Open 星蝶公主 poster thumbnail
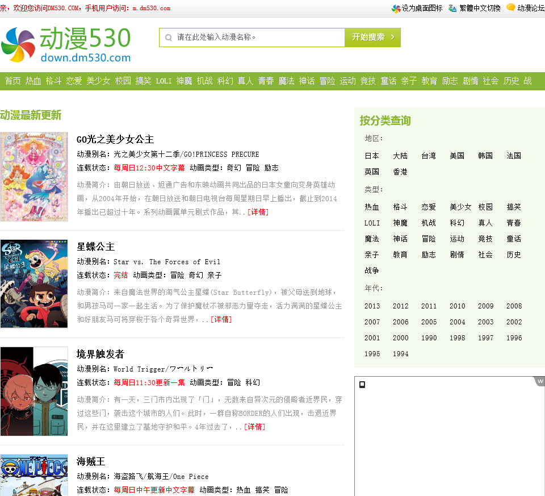The image size is (545, 496). coord(34,284)
